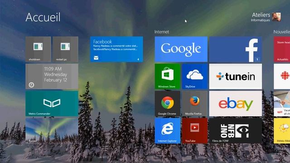Screen dimensions: 290x163
Task: Open the Facebook app tile with f logo
Action: [x=236, y=49]
